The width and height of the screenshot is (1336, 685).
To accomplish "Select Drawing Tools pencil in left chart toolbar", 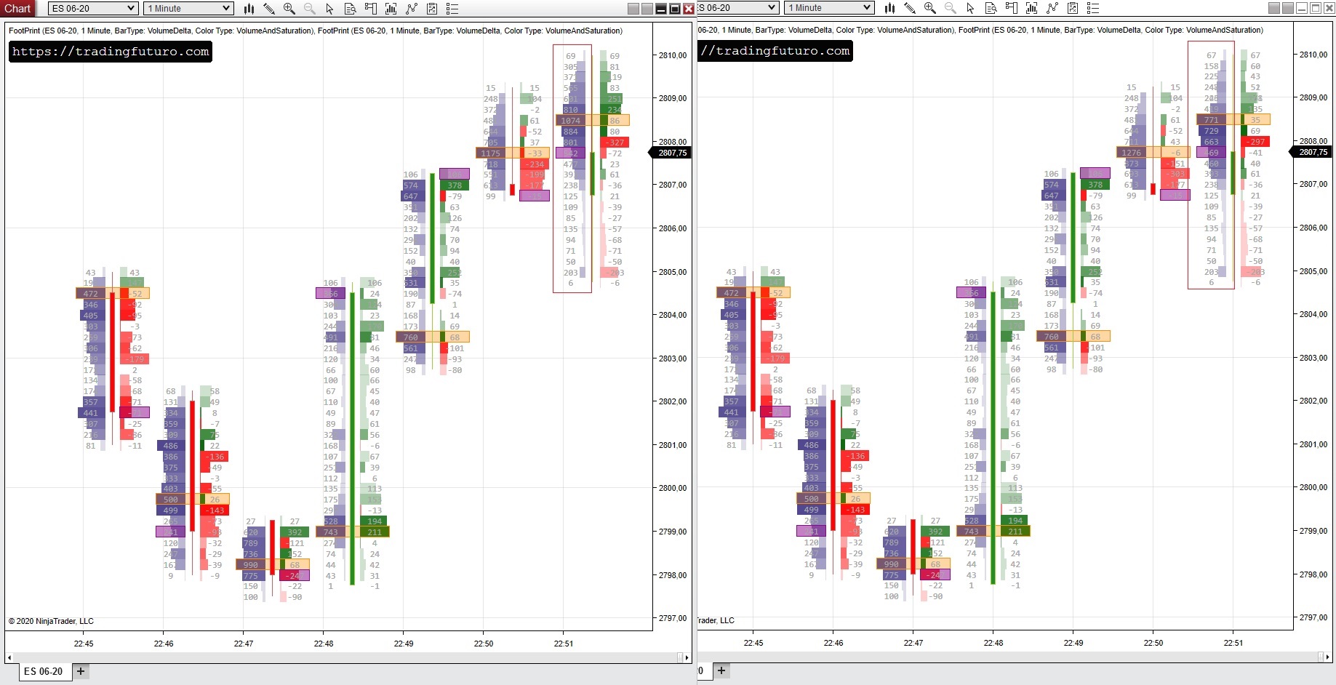I will [x=269, y=9].
